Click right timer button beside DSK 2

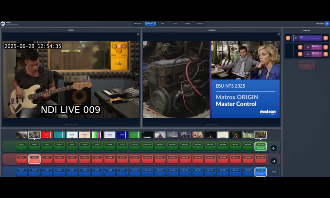click(325, 54)
